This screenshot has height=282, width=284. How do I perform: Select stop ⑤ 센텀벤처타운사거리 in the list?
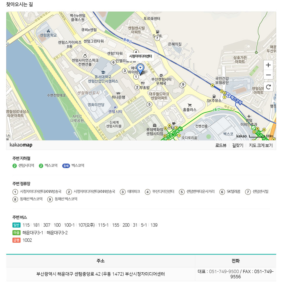coord(197,192)
